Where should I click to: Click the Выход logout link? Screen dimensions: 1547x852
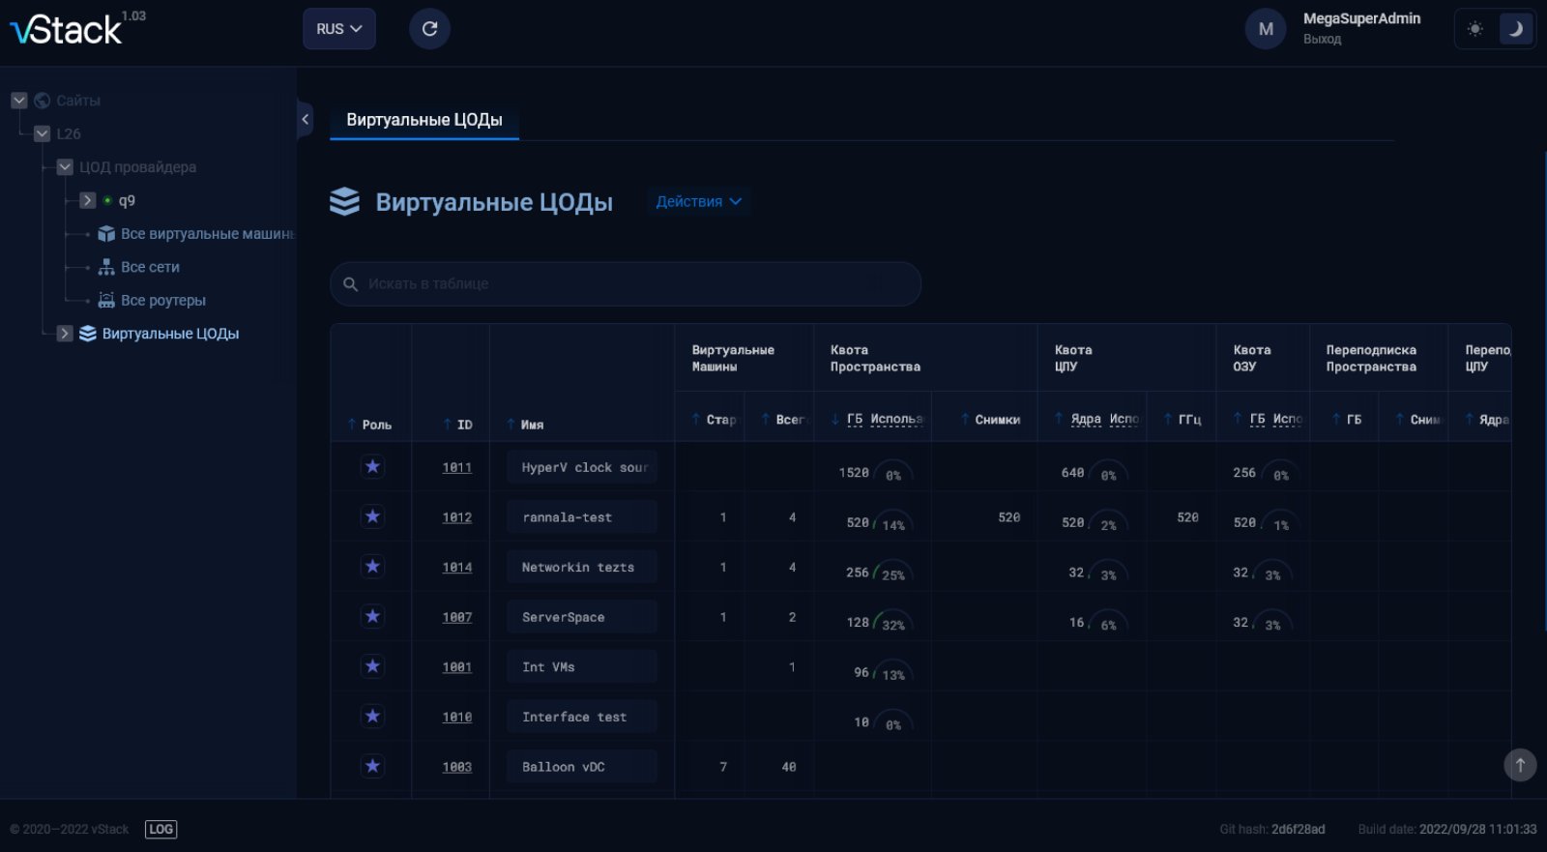[1322, 40]
